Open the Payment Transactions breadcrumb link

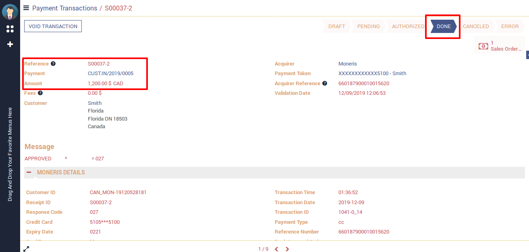coord(64,8)
